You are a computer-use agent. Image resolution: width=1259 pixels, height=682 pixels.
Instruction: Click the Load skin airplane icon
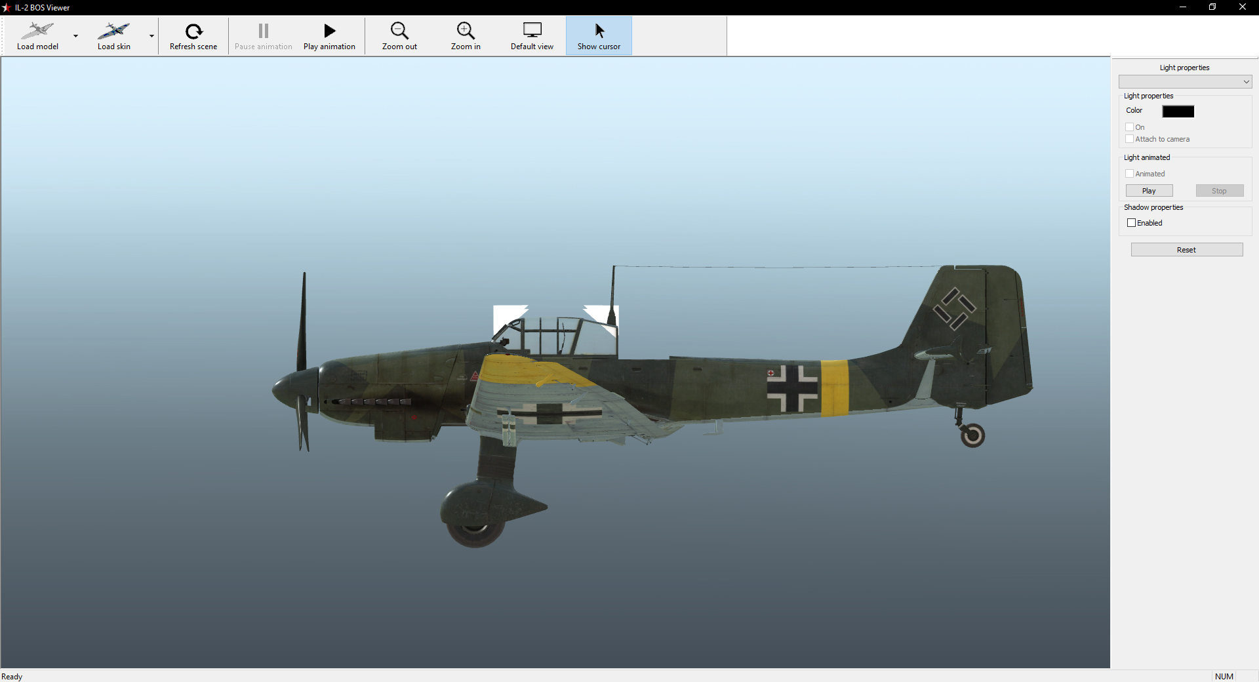[x=113, y=30]
